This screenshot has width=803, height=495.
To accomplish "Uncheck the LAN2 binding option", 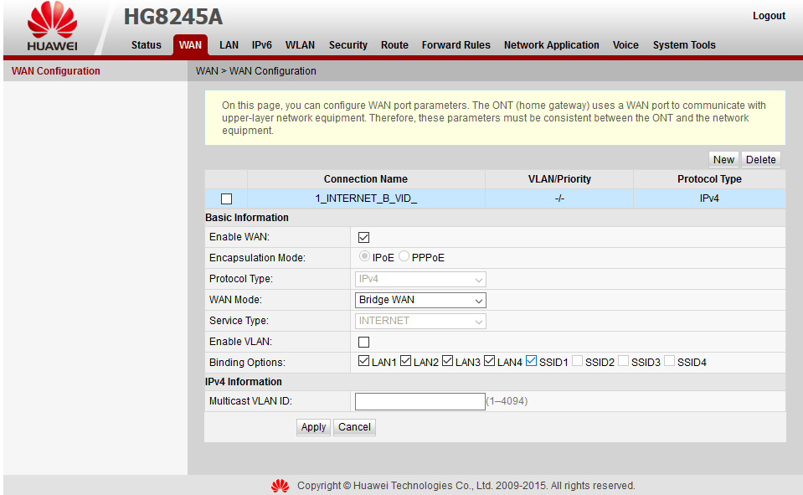I will [405, 361].
